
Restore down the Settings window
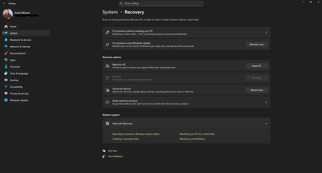pyautogui.click(x=311, y=2)
